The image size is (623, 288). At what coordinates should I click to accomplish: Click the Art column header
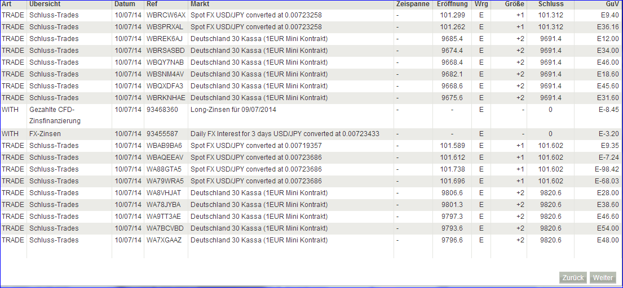click(x=7, y=4)
